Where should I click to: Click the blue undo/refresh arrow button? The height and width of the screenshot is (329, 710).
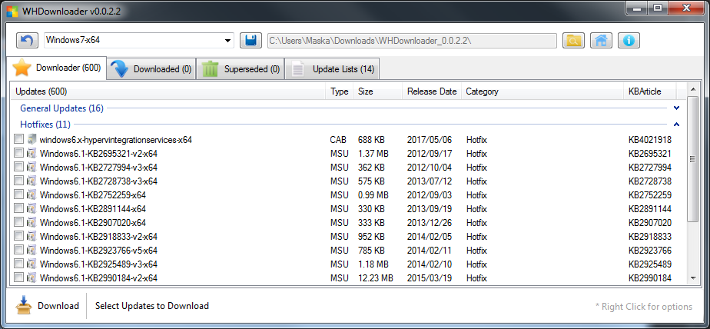click(27, 40)
